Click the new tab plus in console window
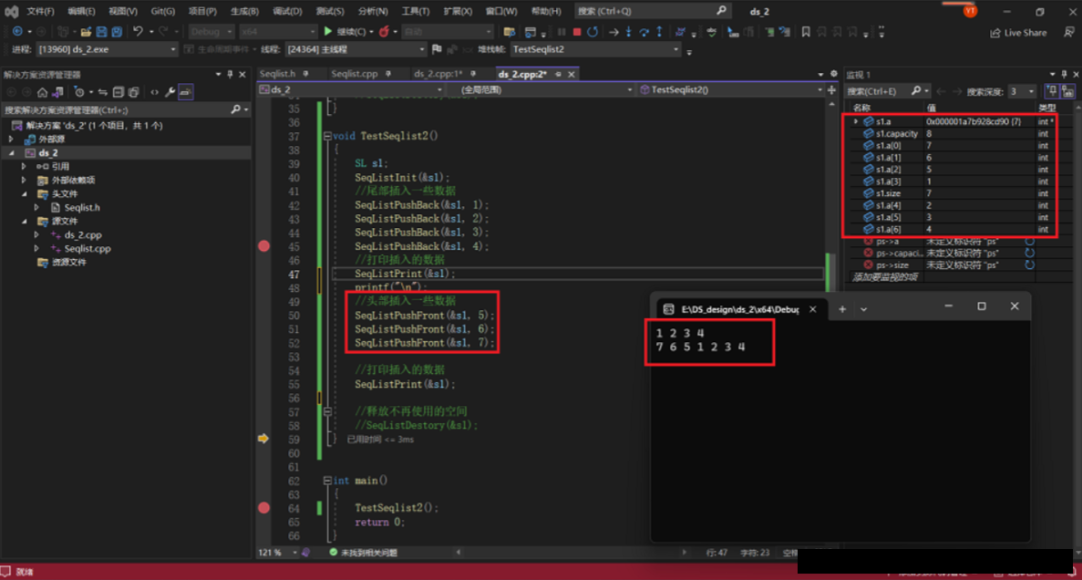Viewport: 1082px width, 580px height. point(842,308)
